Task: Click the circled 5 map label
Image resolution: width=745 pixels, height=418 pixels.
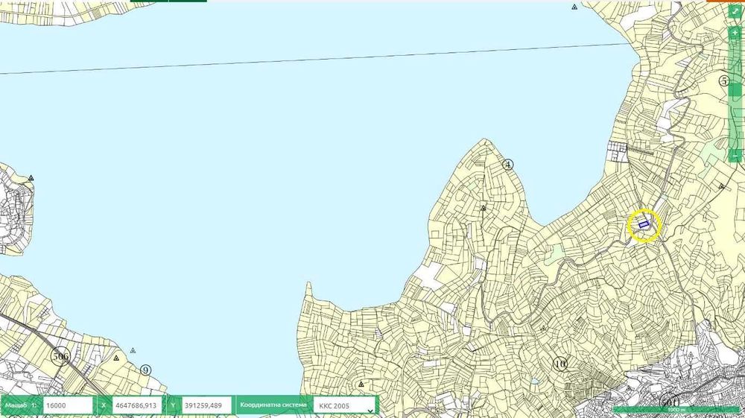Action: [x=724, y=80]
